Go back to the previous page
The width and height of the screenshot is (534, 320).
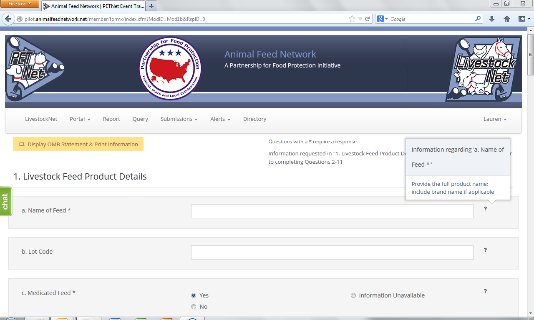tap(8, 19)
